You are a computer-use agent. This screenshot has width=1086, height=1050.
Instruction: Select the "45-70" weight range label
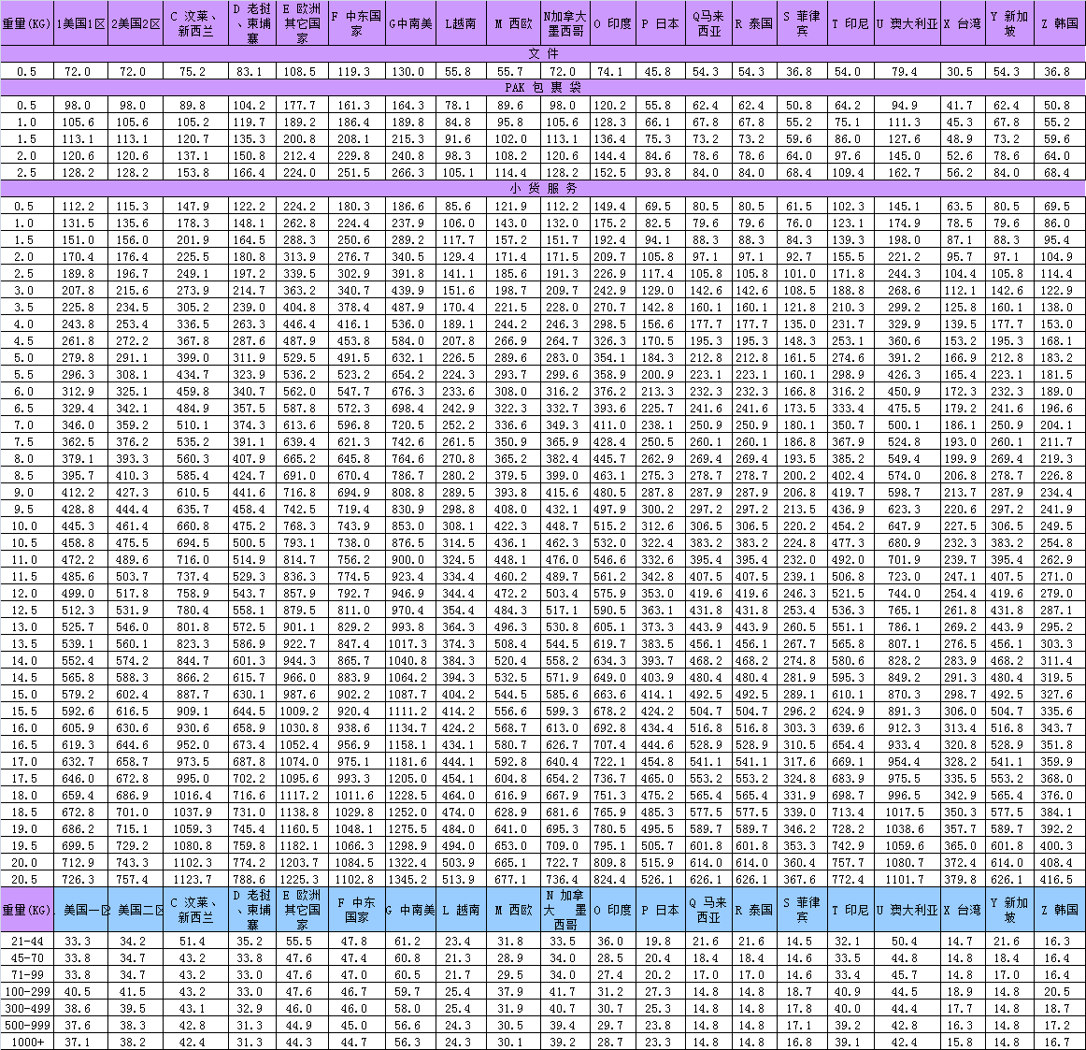[x=27, y=957]
